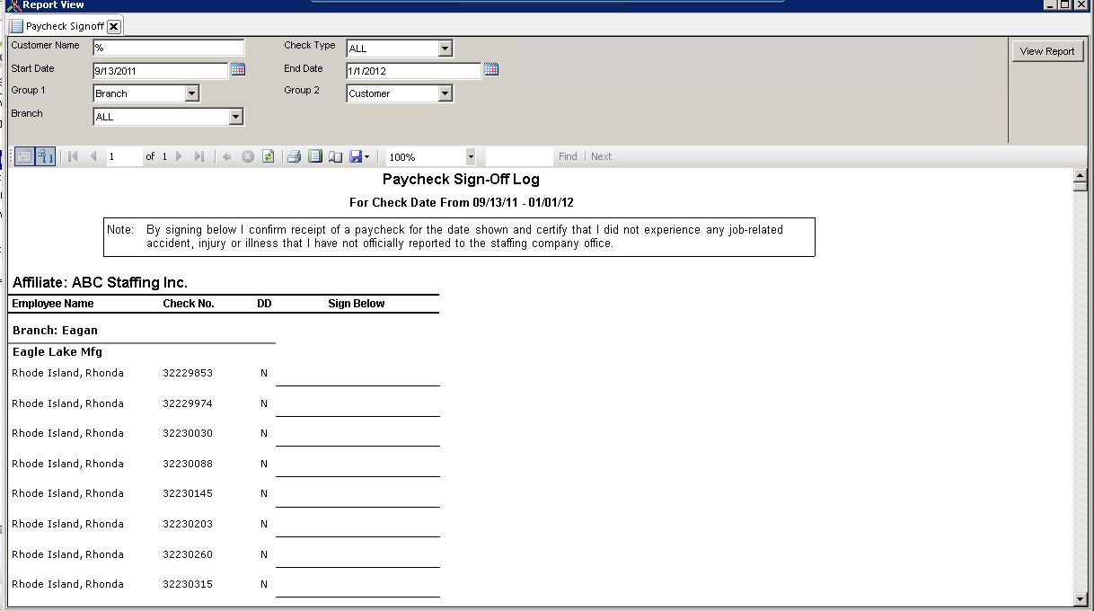Screen dimensions: 1094x611
Task: Refresh the report with green arrows icon
Action: click(x=268, y=156)
